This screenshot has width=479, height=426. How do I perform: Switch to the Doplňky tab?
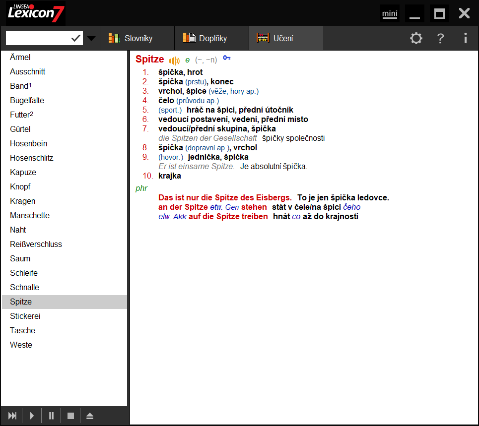[211, 37]
